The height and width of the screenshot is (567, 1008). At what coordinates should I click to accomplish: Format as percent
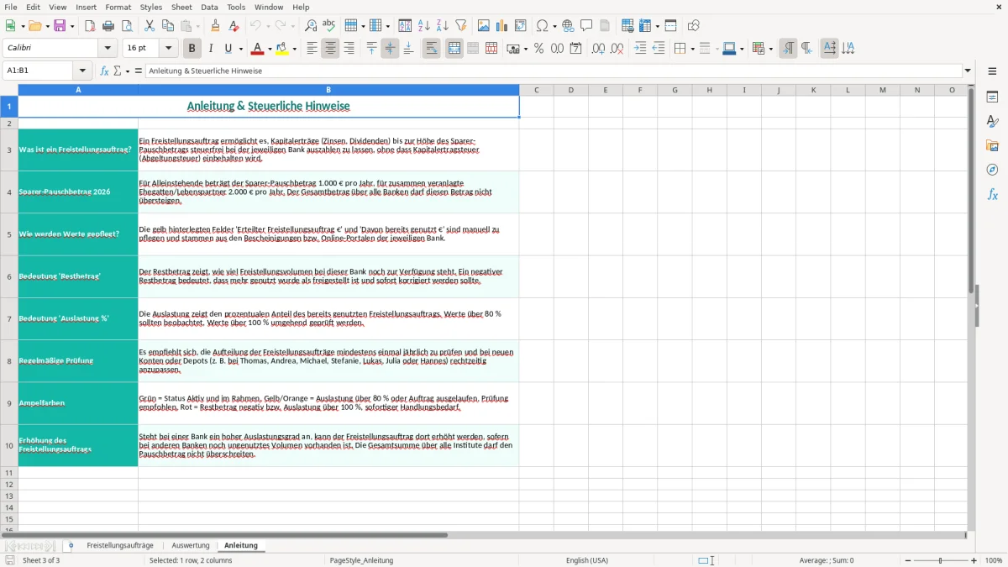(x=538, y=49)
